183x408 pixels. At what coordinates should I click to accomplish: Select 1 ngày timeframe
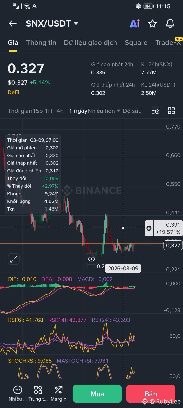pos(78,111)
